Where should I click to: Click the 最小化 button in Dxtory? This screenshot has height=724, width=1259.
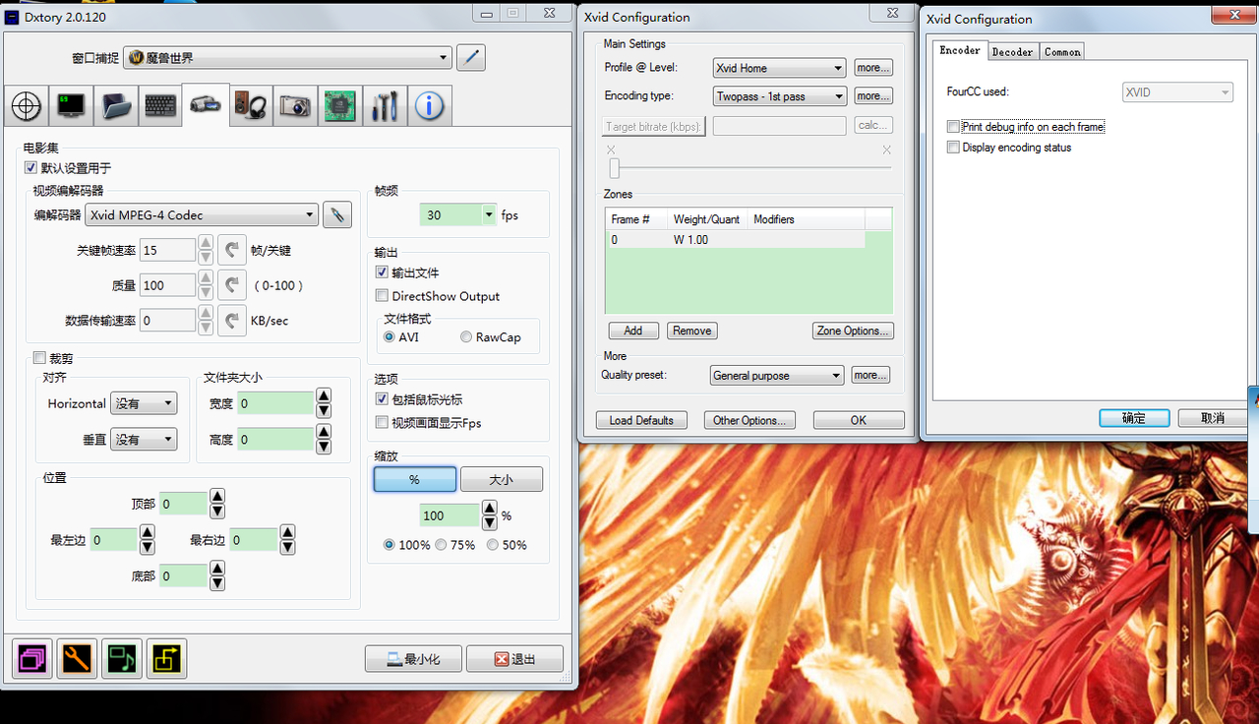(413, 659)
